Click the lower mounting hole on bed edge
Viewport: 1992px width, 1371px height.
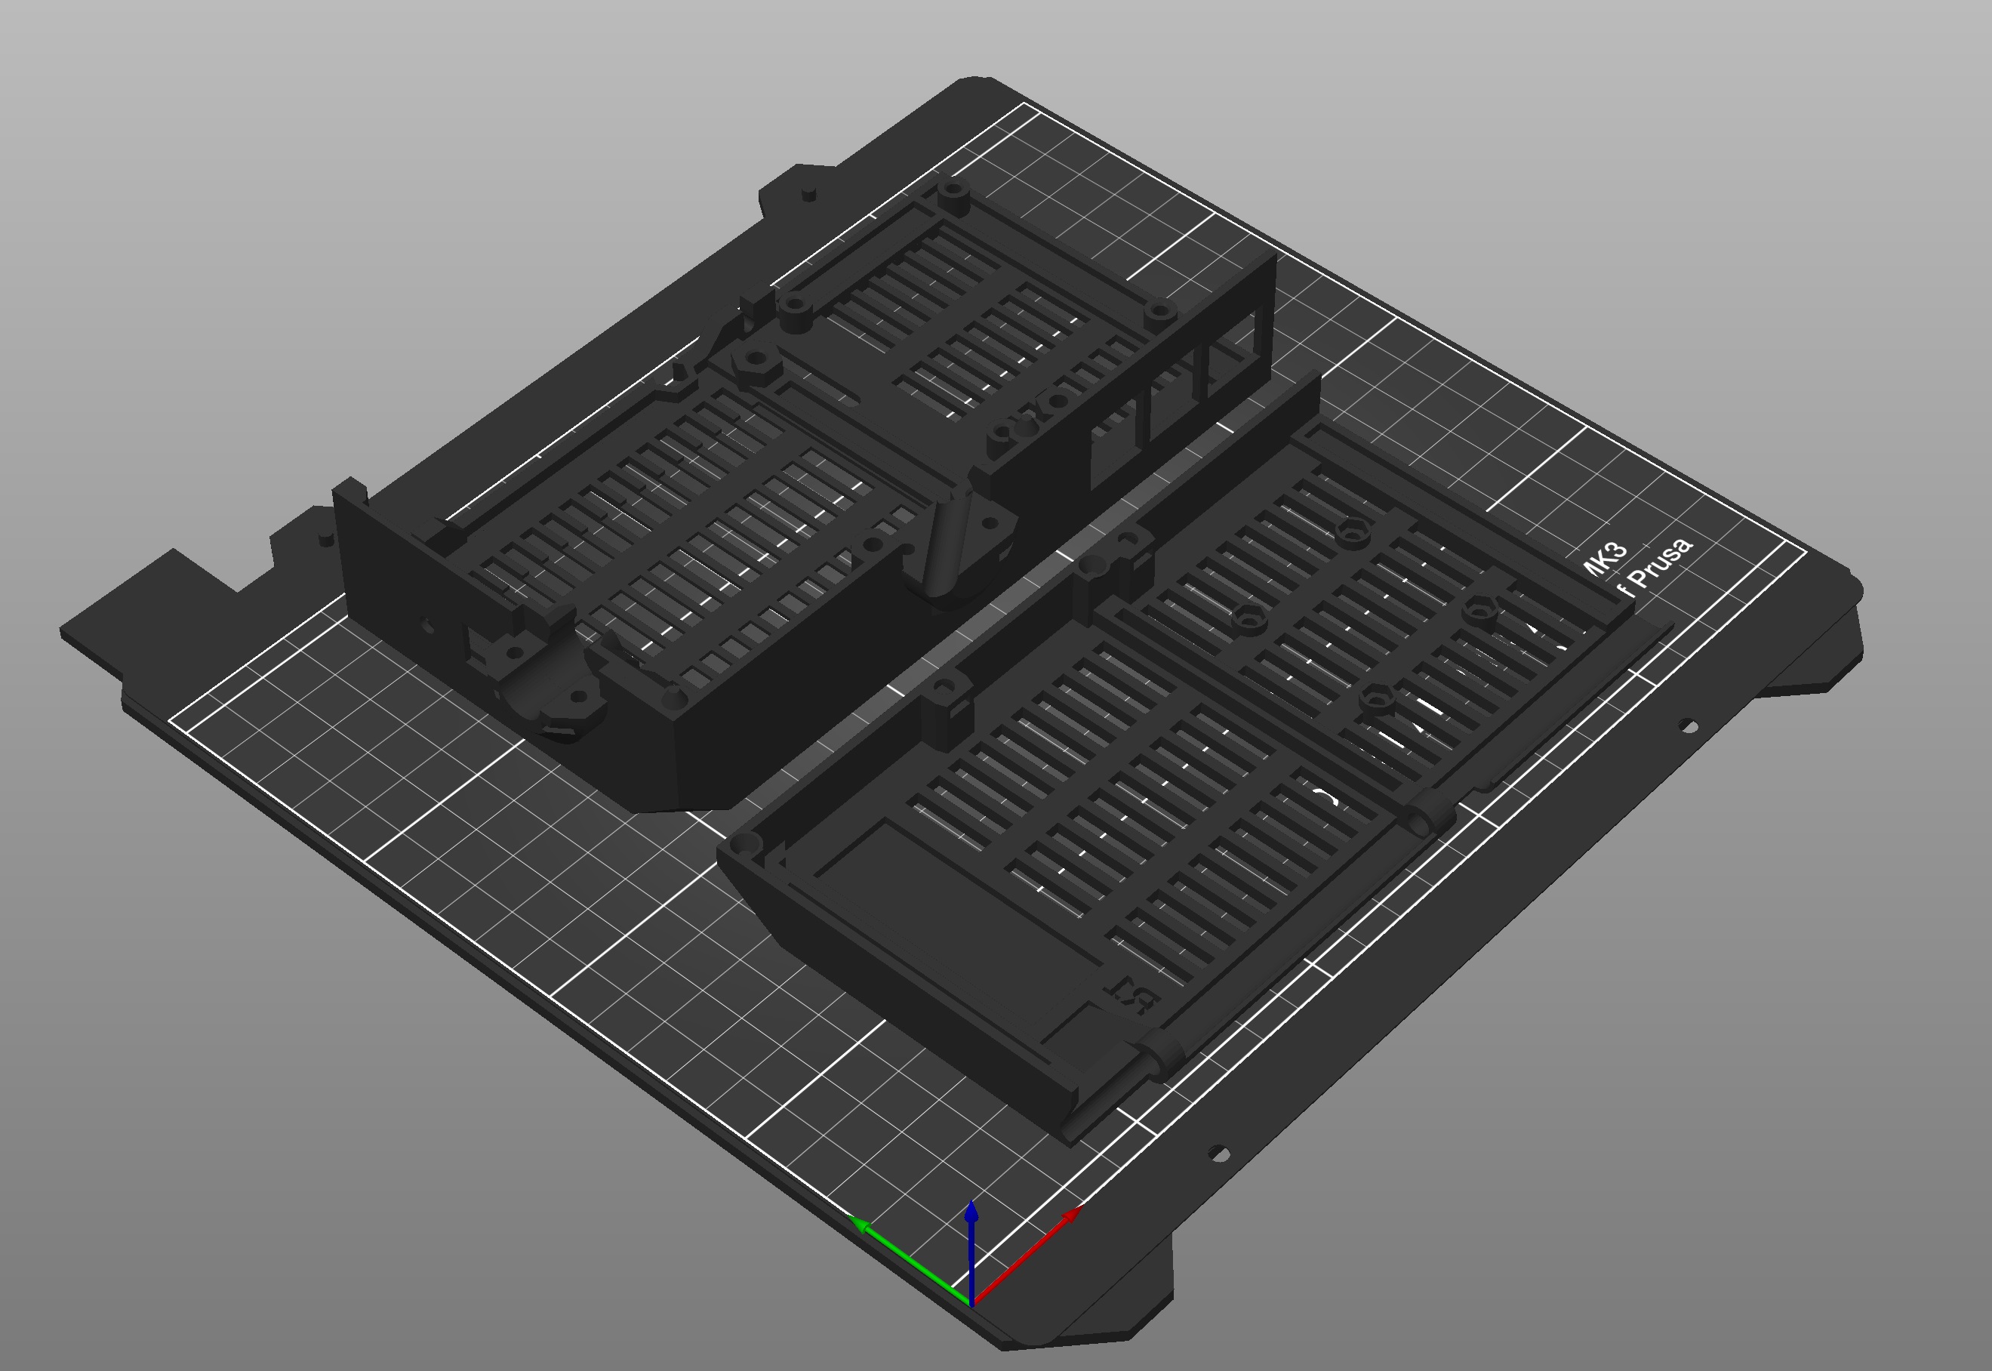(1218, 1153)
